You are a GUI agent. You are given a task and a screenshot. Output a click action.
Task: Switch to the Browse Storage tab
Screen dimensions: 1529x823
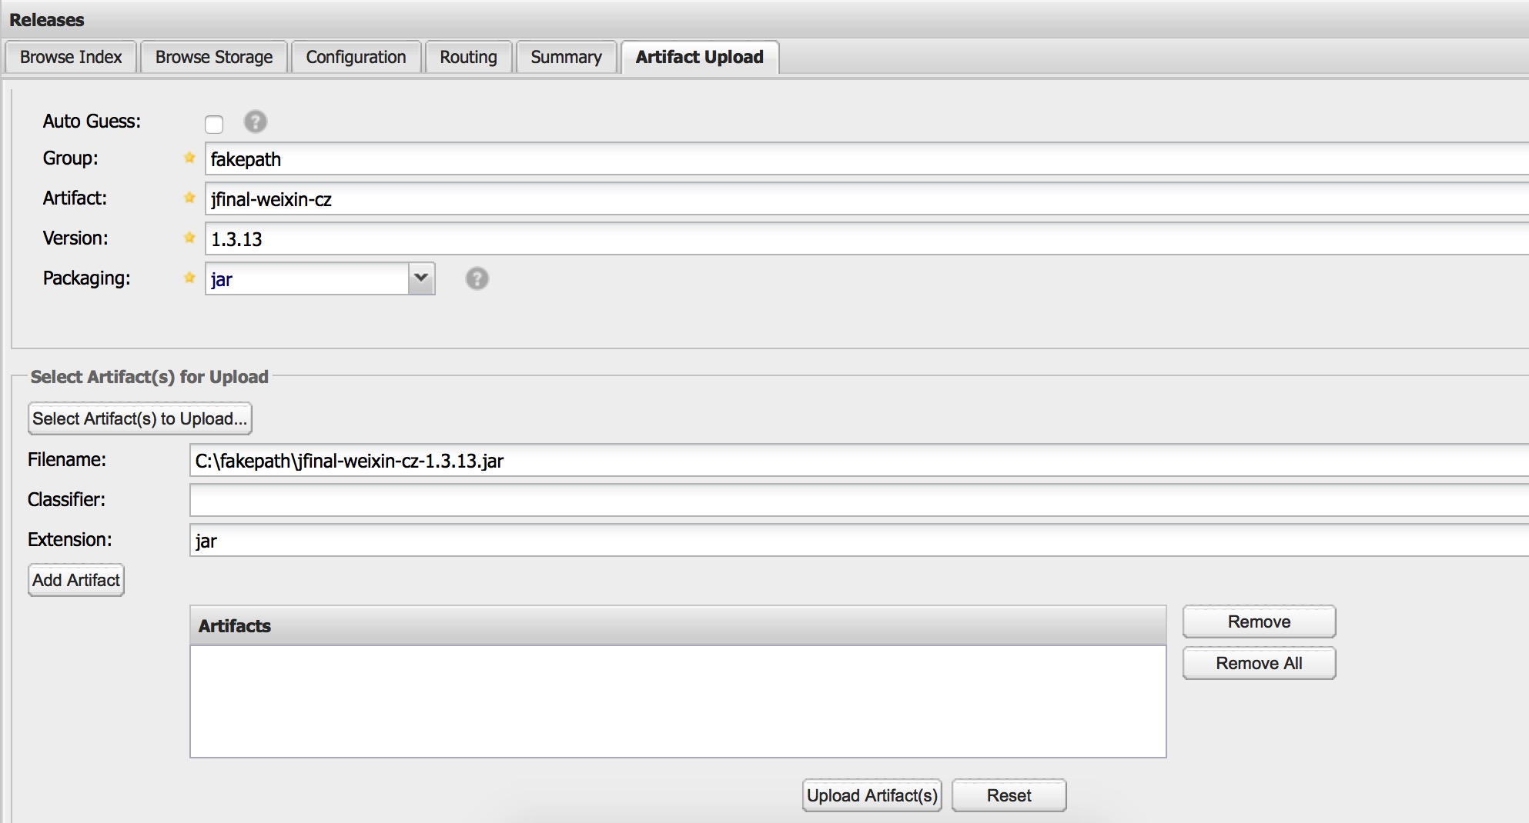213,56
